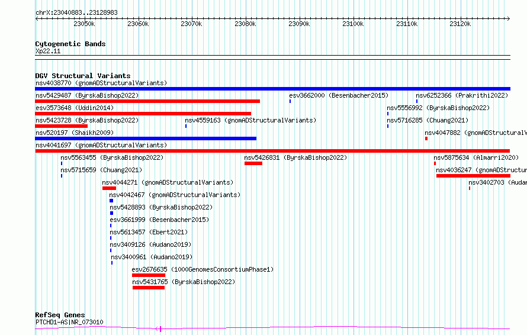
Task: Click the PTCHD1-AS|NR_073010 gene label
Action: pyautogui.click(x=69, y=322)
